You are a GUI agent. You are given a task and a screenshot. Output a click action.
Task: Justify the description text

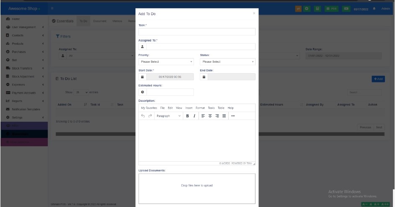tap(224, 116)
